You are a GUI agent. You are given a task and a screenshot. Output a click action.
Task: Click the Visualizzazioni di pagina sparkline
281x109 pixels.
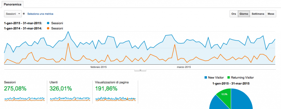[x=116, y=99]
